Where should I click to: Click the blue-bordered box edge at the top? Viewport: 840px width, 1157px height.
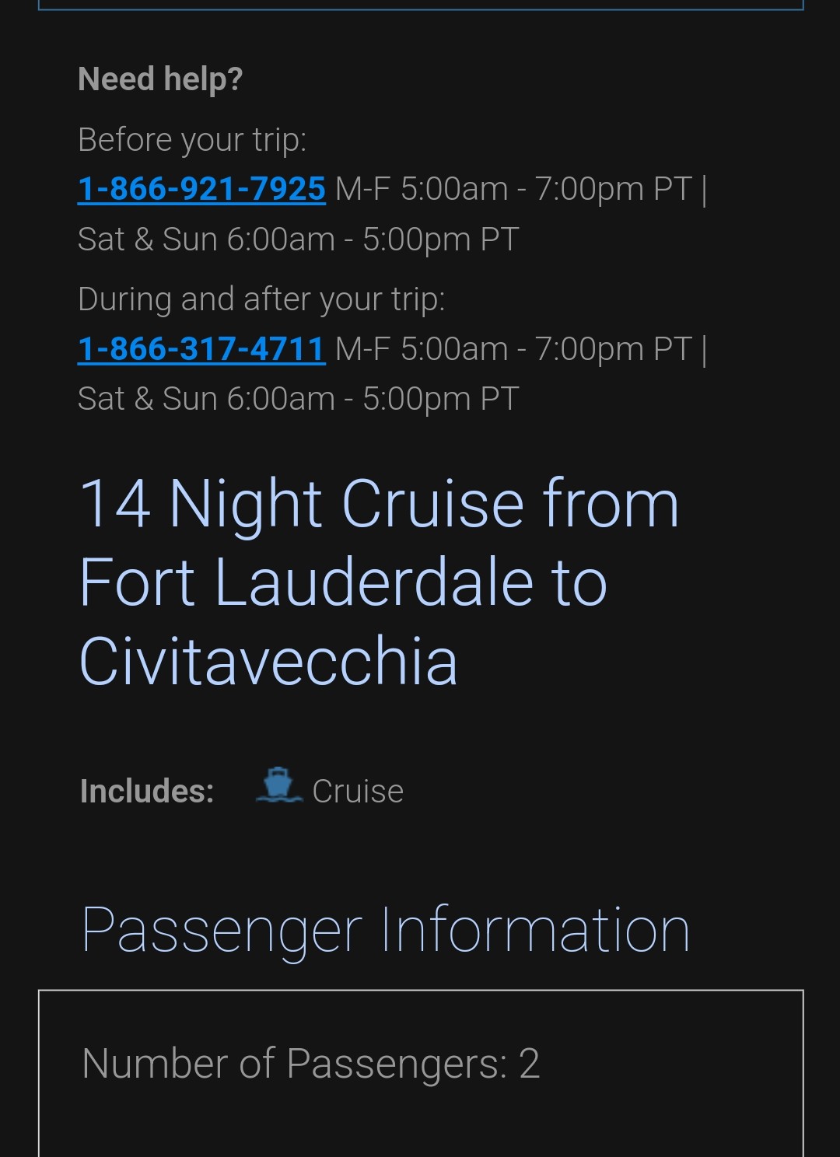420,7
